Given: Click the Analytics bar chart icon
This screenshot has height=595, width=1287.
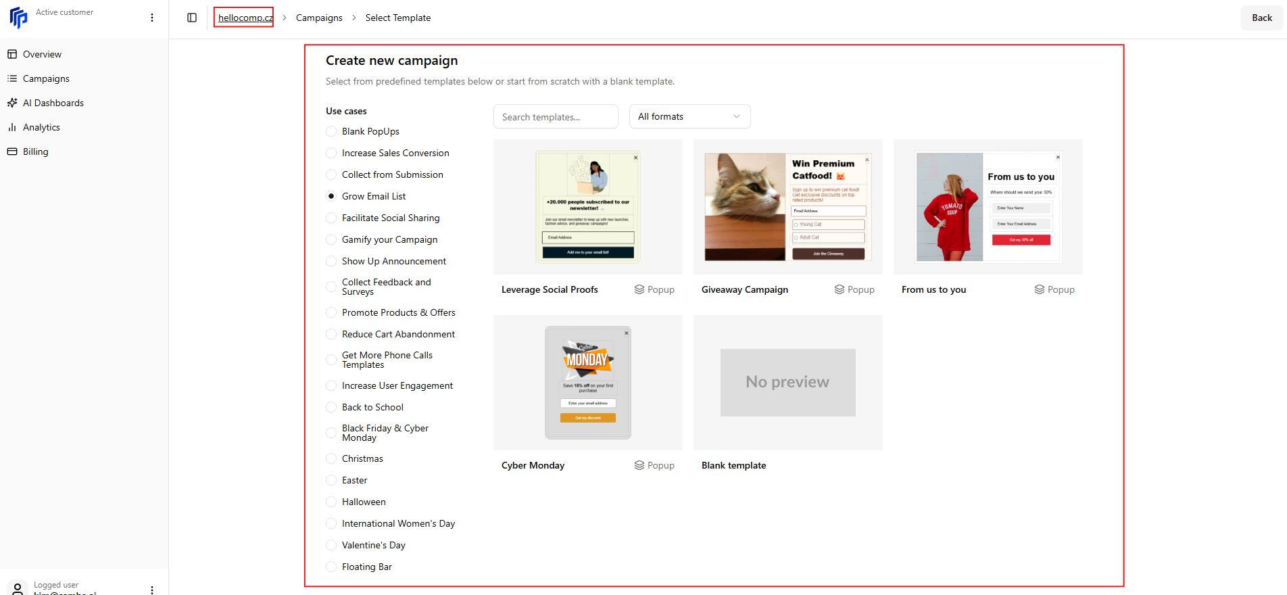Looking at the screenshot, I should pos(12,127).
